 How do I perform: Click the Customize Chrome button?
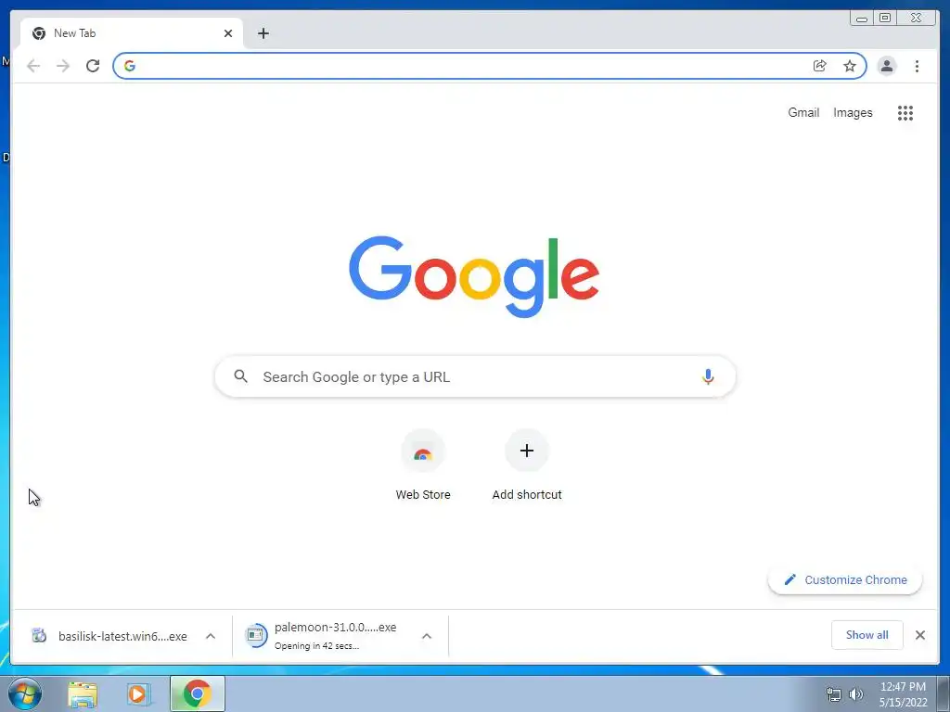(845, 579)
